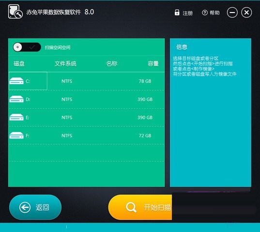Viewport: 260px width, 232px height.
Task: Click NTFS in the E: row
Action: 67,117
